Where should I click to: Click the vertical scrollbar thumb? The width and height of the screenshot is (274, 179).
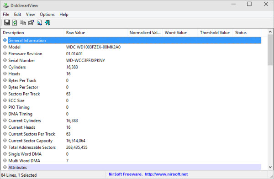pyautogui.click(x=270, y=50)
